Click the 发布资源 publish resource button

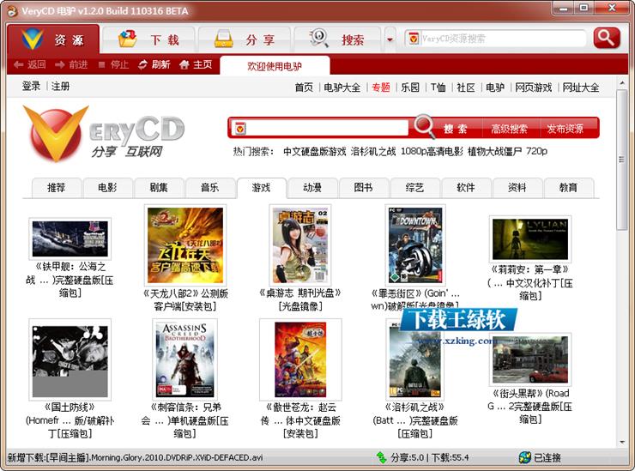pos(565,129)
